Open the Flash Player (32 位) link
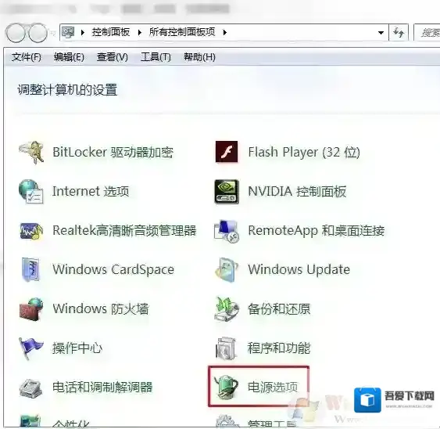The width and height of the screenshot is (440, 429). click(x=304, y=153)
